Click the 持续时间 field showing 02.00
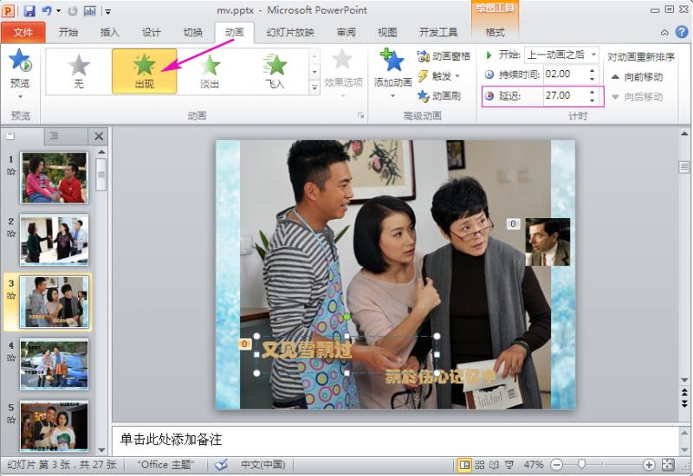The image size is (693, 476). click(x=566, y=74)
